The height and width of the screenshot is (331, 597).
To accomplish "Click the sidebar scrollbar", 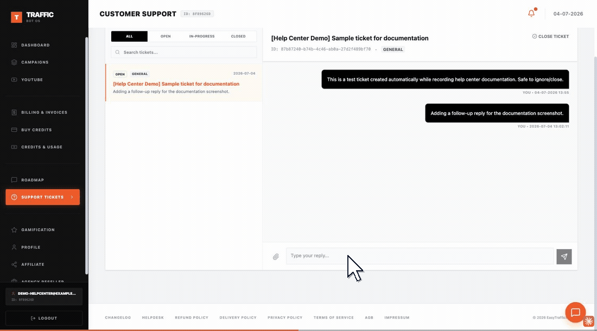I will pyautogui.click(x=86, y=155).
